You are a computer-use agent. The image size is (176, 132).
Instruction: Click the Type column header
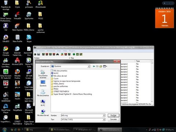(143, 61)
